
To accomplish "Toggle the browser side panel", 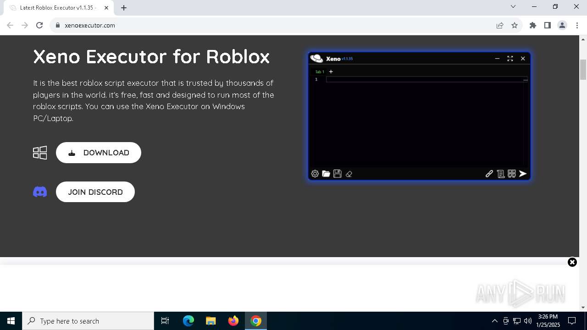I will (x=548, y=25).
